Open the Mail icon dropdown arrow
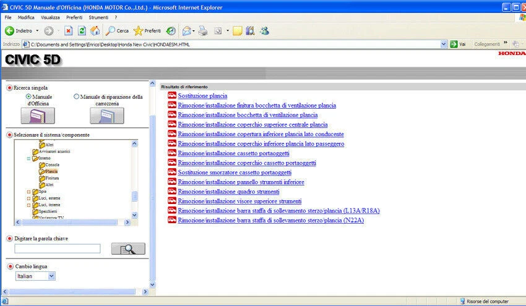Viewport: 526px width, 306px height. tap(194, 31)
